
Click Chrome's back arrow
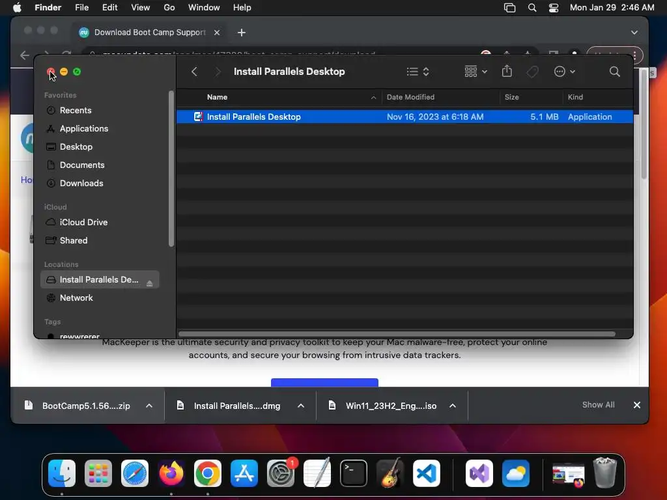[x=25, y=55]
